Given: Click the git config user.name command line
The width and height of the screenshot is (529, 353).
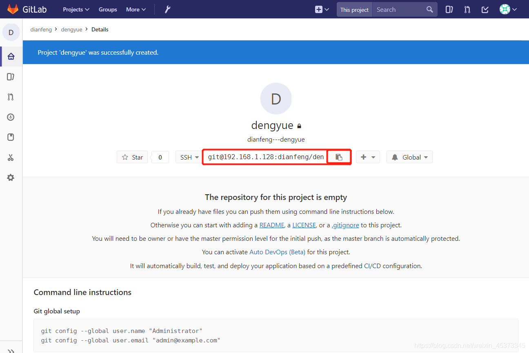Looking at the screenshot, I should click(122, 331).
